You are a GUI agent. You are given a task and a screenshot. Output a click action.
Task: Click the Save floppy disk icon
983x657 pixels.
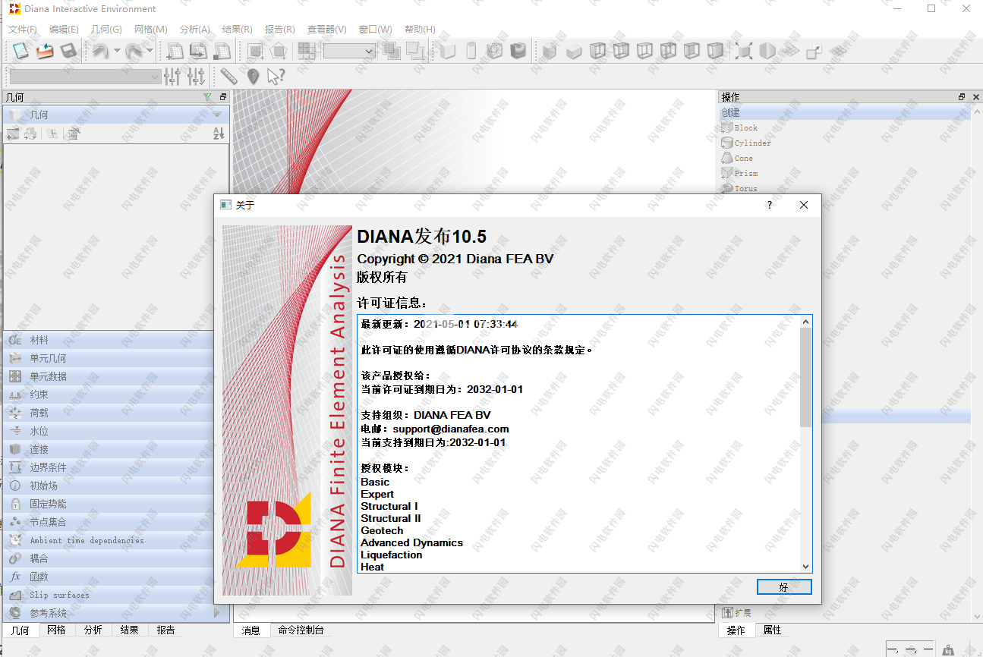[69, 51]
